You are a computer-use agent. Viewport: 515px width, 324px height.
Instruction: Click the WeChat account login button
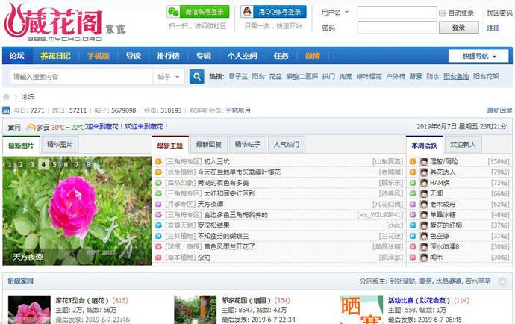pos(197,12)
